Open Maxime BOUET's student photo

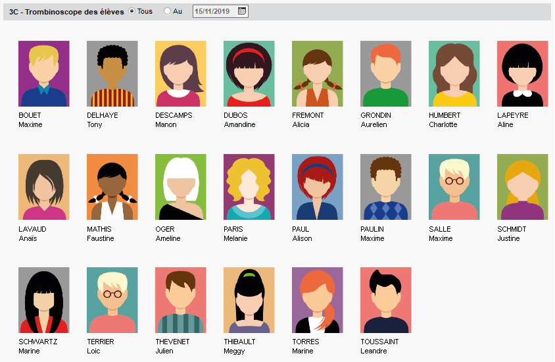coord(44,74)
